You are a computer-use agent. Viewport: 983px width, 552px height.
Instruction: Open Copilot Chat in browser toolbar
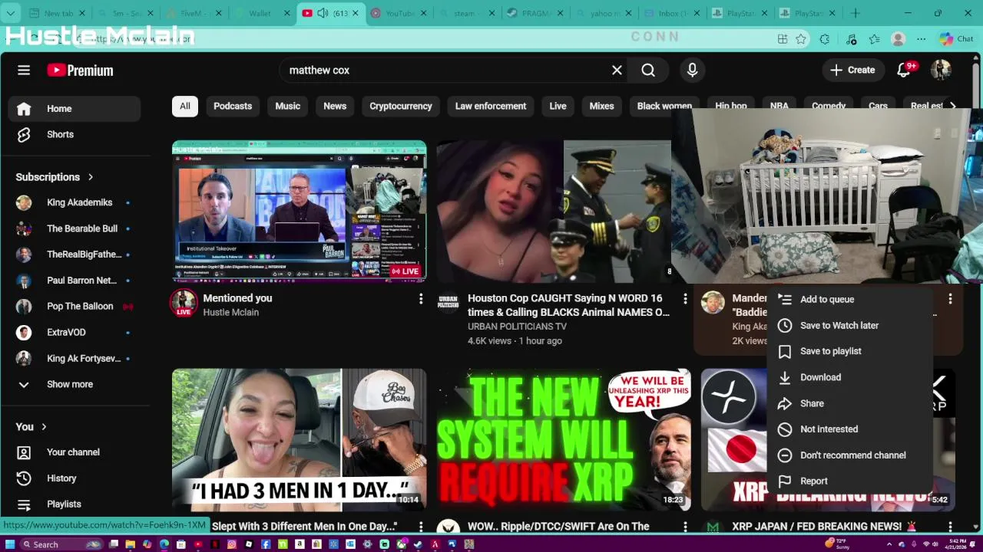956,39
